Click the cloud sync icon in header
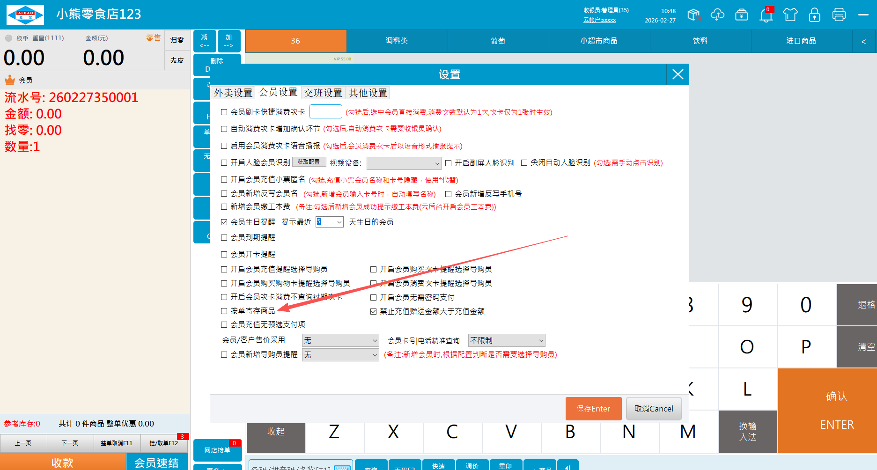 pos(717,15)
